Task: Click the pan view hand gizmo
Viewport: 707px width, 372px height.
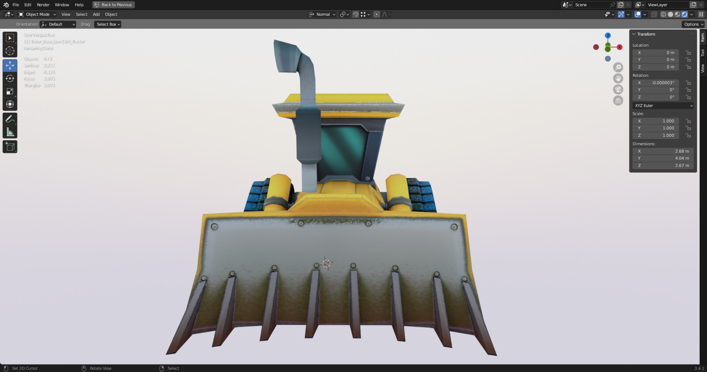Action: 618,78
